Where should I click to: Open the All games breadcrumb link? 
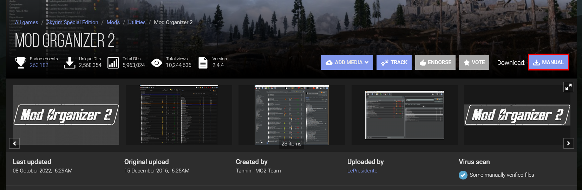coord(26,22)
